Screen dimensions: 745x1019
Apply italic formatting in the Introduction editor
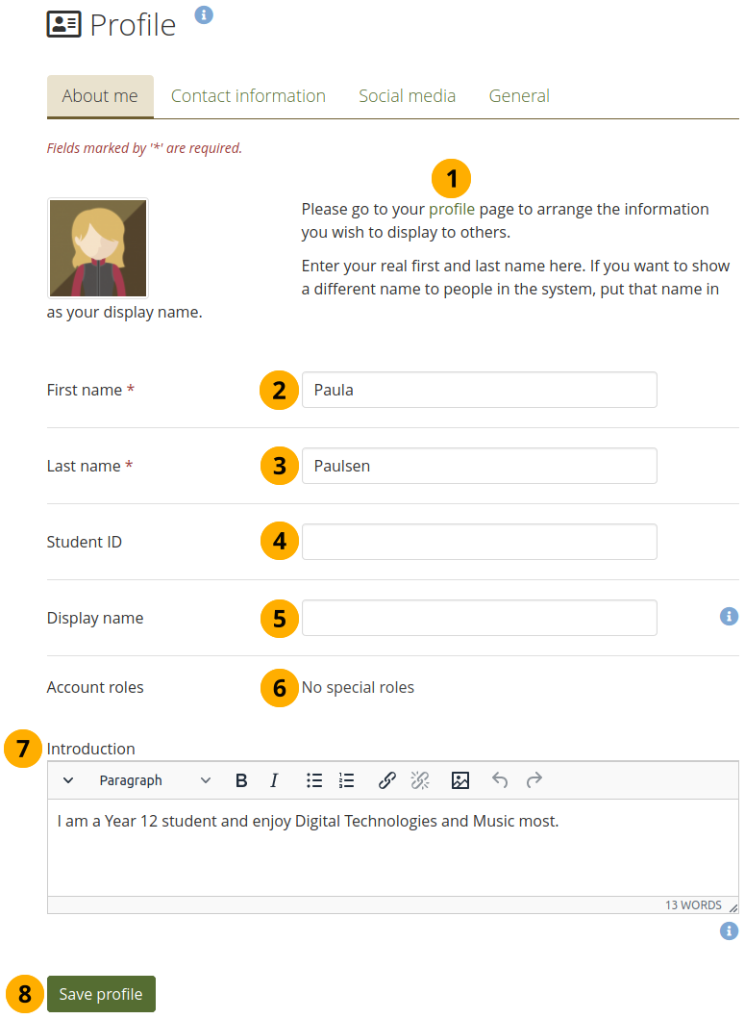(x=274, y=780)
